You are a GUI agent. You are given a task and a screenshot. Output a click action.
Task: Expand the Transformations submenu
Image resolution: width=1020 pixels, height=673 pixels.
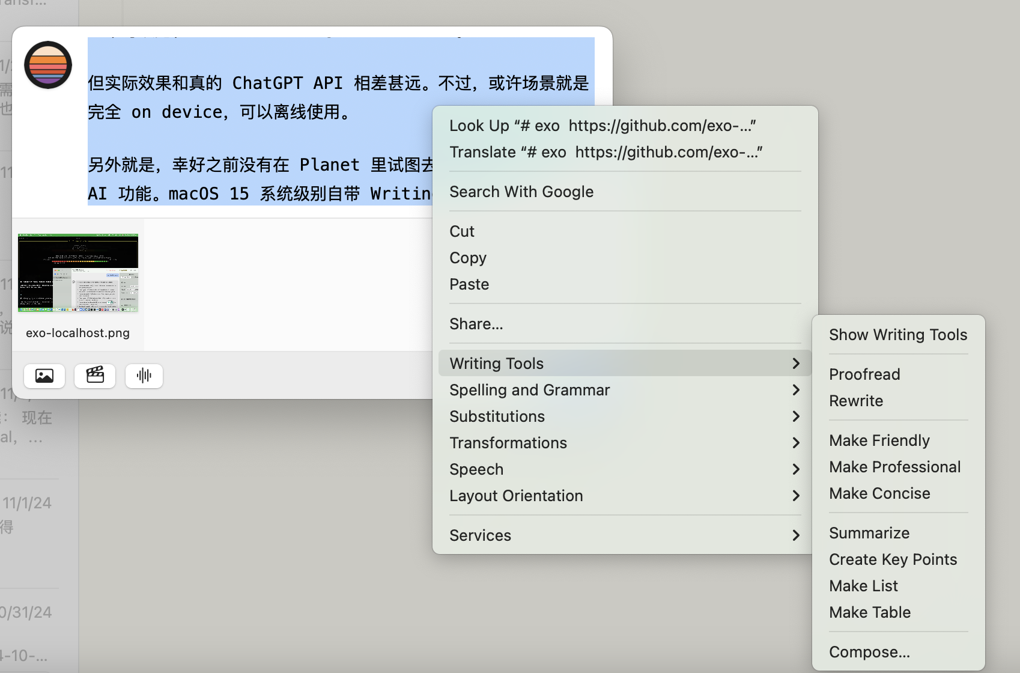pyautogui.click(x=624, y=443)
